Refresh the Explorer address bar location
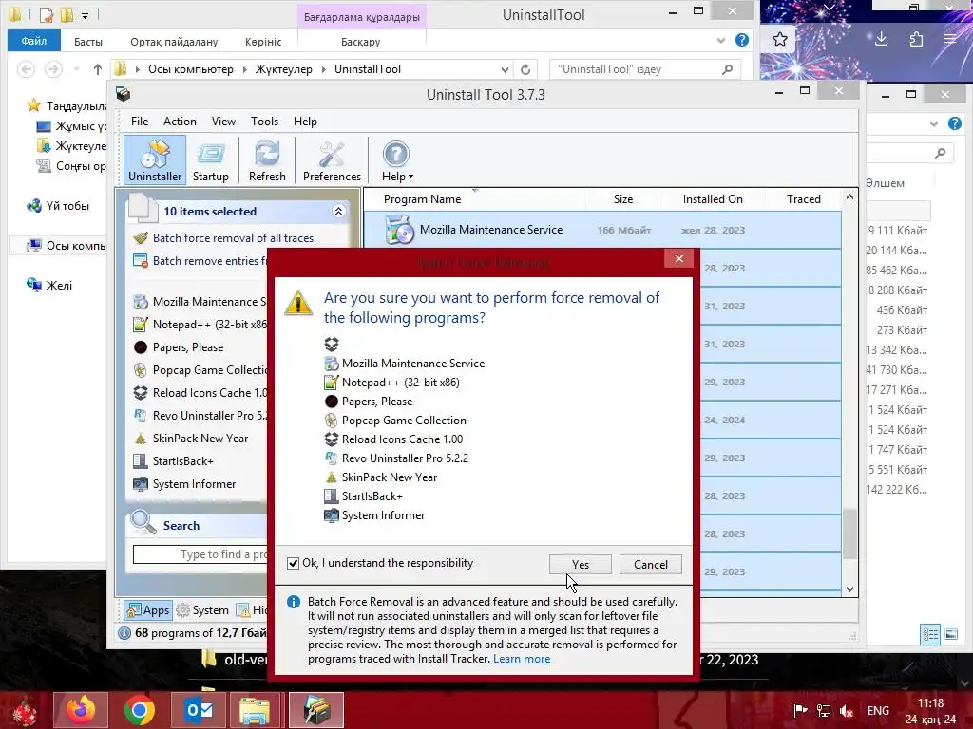The width and height of the screenshot is (973, 729). pyautogui.click(x=525, y=69)
